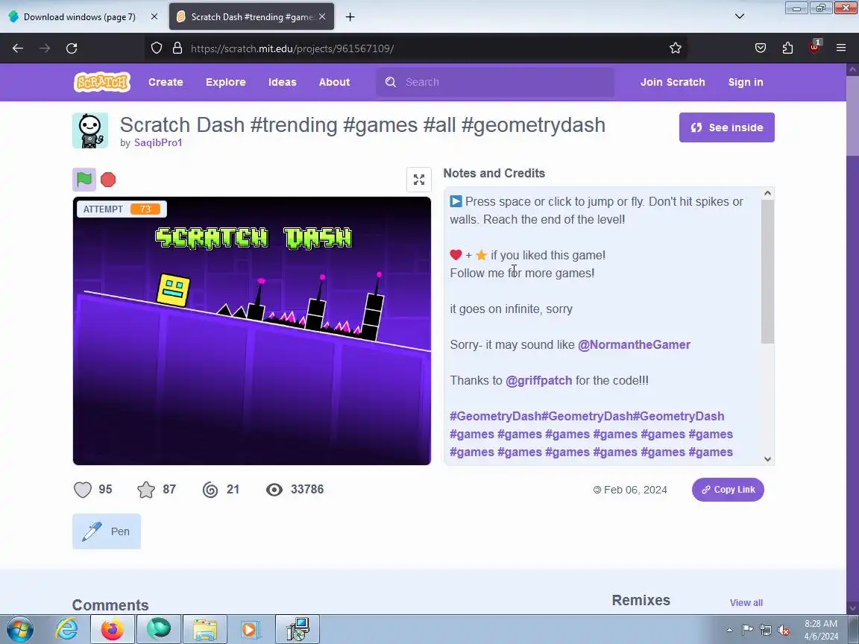Viewport: 859px width, 644px height.
Task: Click the red stop sign button
Action: click(108, 180)
